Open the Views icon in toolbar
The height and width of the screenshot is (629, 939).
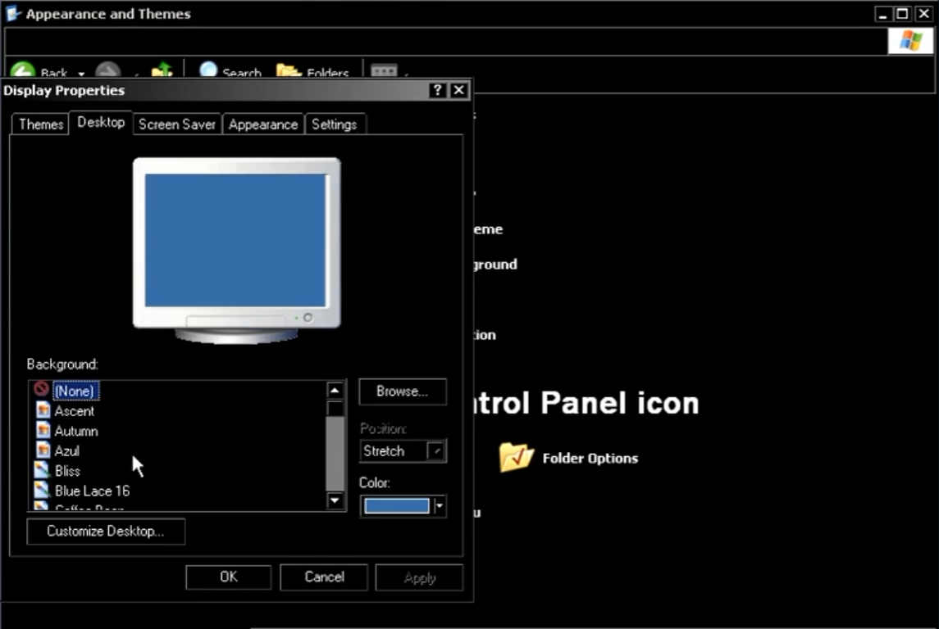pos(384,70)
